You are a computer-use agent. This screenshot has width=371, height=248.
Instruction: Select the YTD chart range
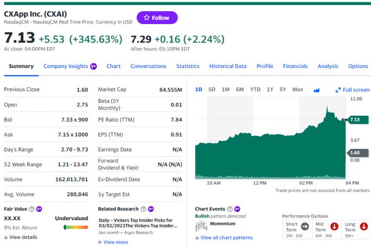[256, 90]
